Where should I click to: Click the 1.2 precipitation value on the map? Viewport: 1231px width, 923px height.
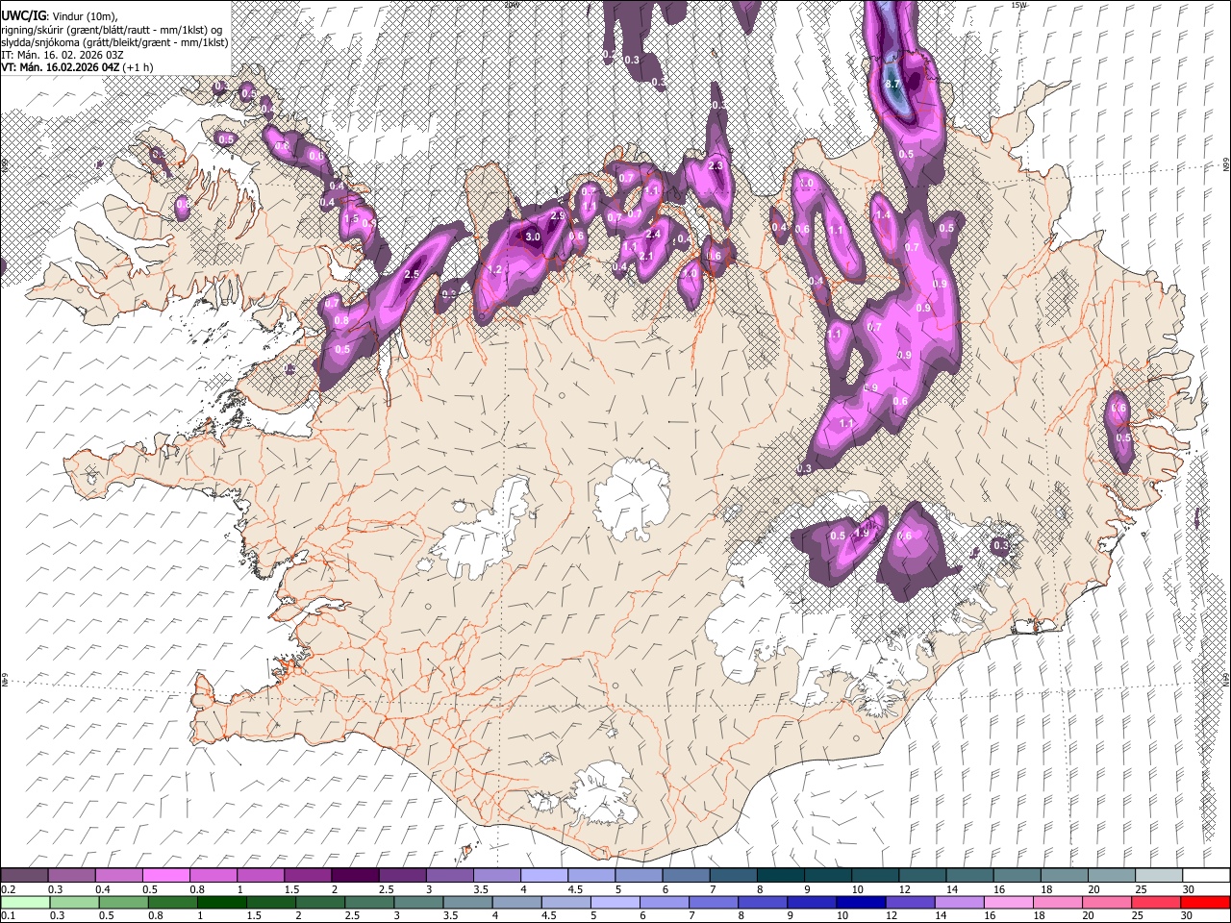tap(495, 270)
